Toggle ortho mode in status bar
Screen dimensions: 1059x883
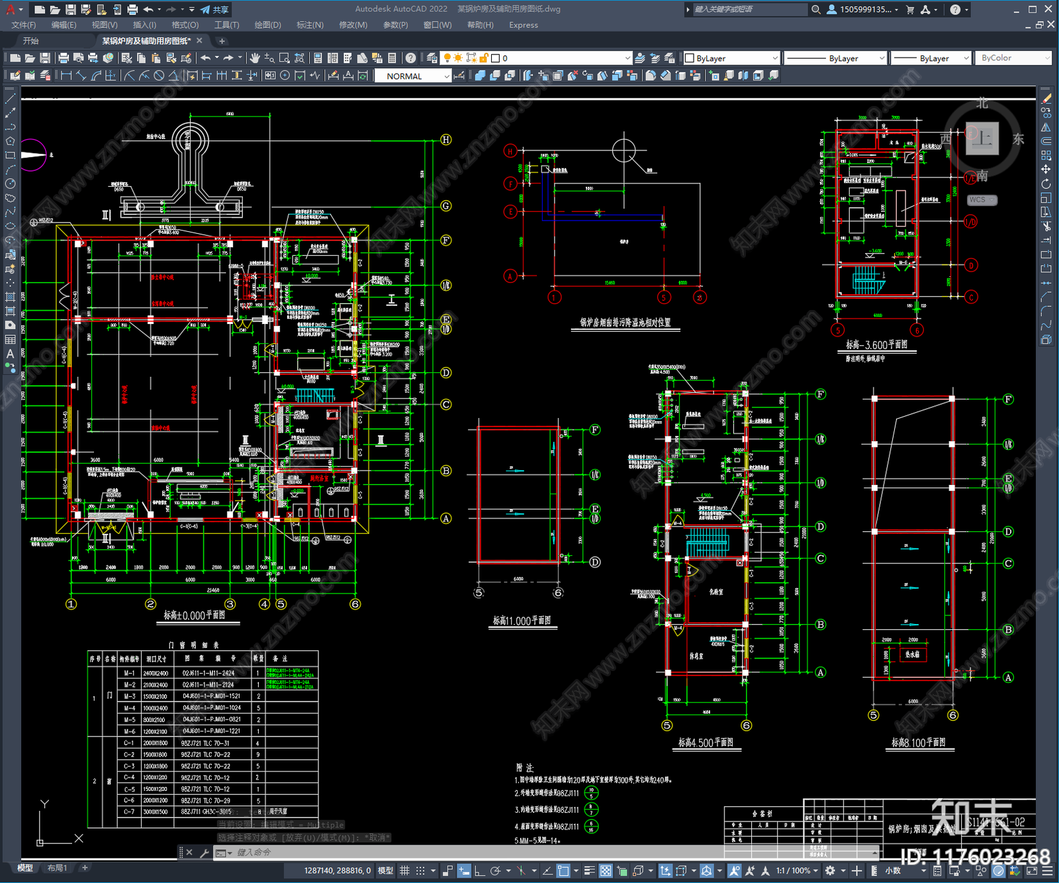point(479,870)
